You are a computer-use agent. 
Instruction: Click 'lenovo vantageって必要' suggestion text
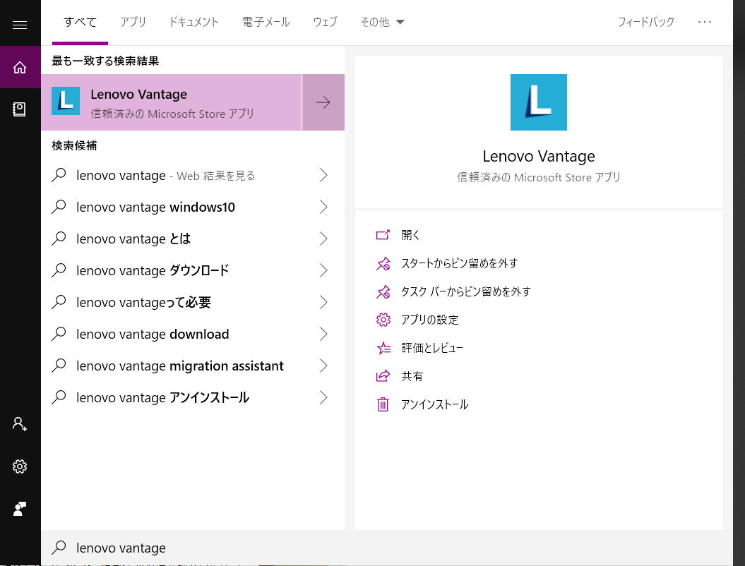pos(143,302)
